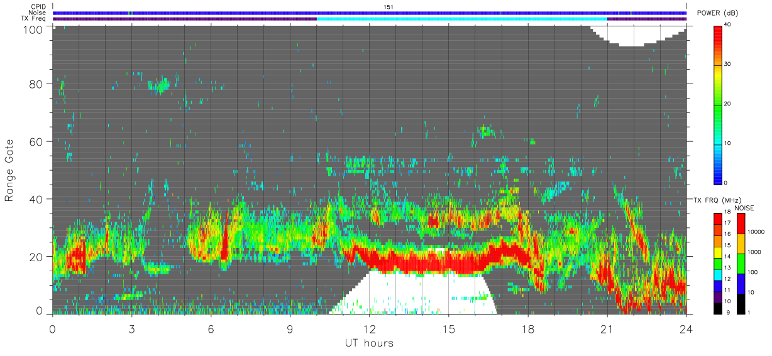This screenshot has width=772, height=356.
Task: Click the red 10000 swatch in NOISE legend
Action: (x=741, y=224)
